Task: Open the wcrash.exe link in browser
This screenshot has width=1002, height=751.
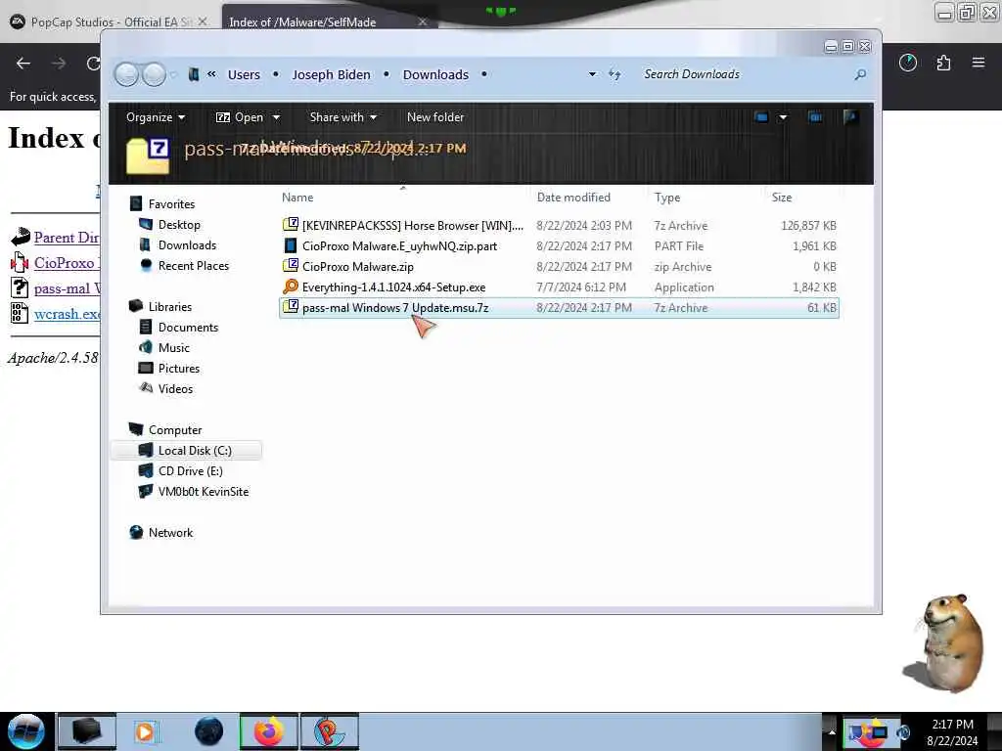Action: coord(67,314)
